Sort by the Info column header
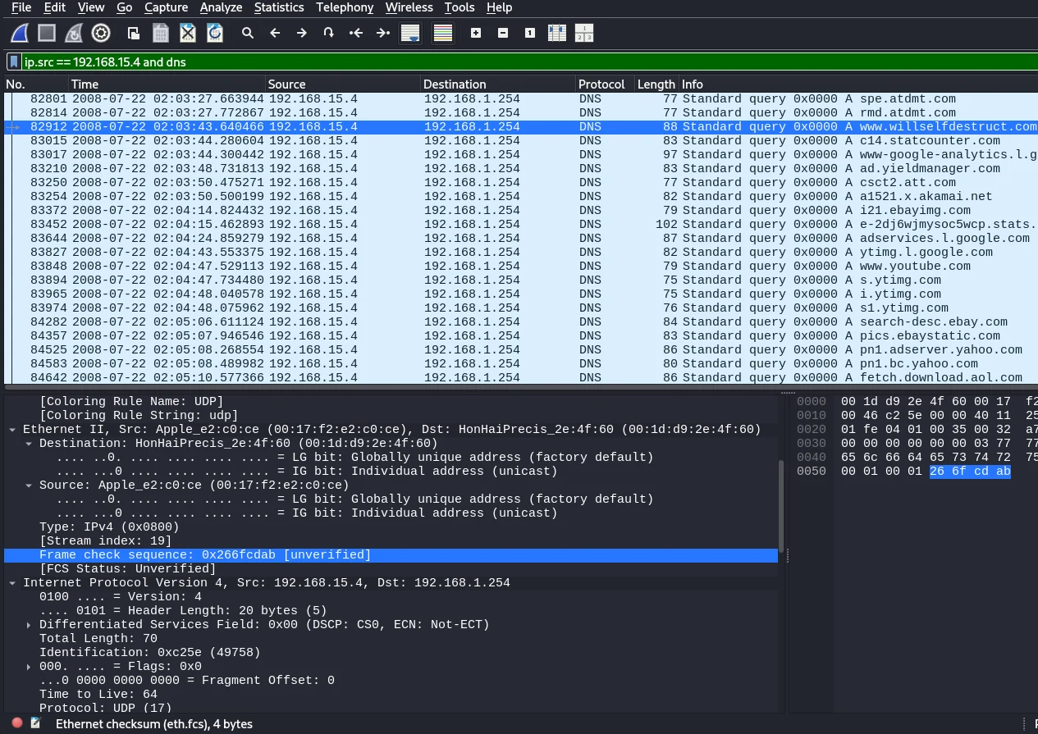 pyautogui.click(x=858, y=84)
